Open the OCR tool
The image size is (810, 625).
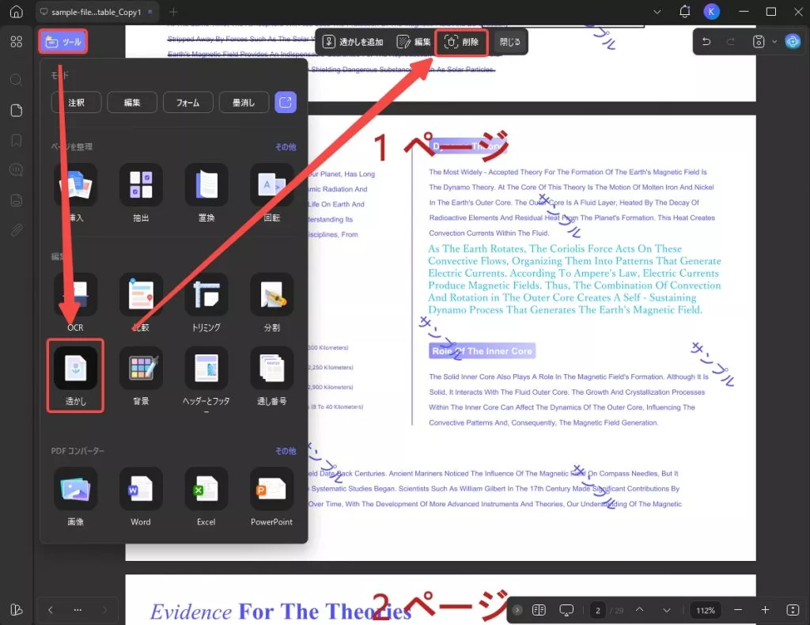[x=75, y=302]
